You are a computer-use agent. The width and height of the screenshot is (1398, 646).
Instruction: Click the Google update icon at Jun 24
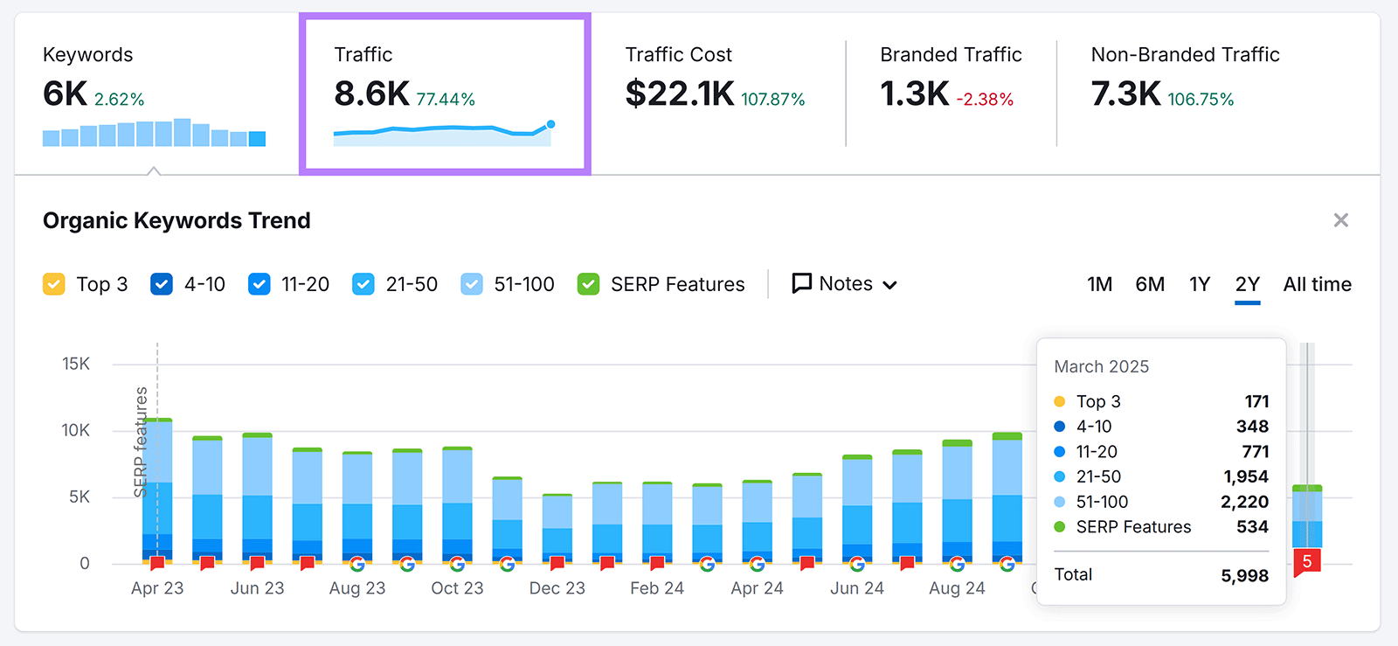857,564
